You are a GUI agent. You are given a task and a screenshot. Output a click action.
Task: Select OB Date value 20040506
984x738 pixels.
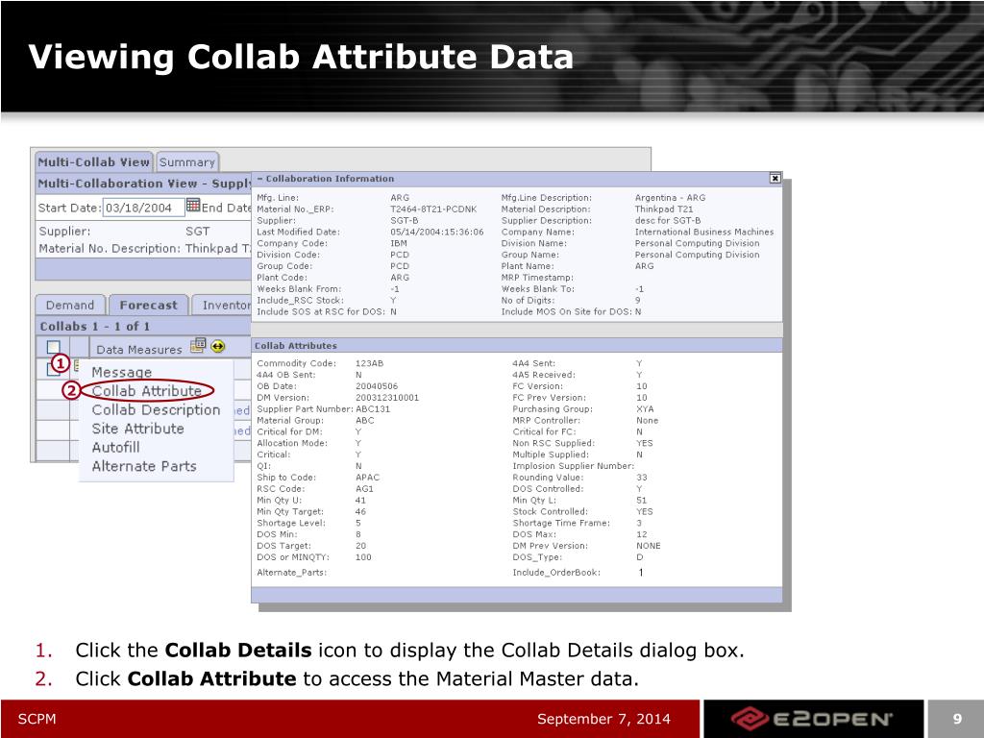[377, 386]
